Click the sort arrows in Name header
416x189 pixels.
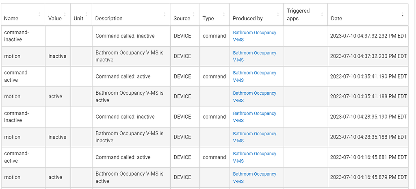click(x=39, y=15)
